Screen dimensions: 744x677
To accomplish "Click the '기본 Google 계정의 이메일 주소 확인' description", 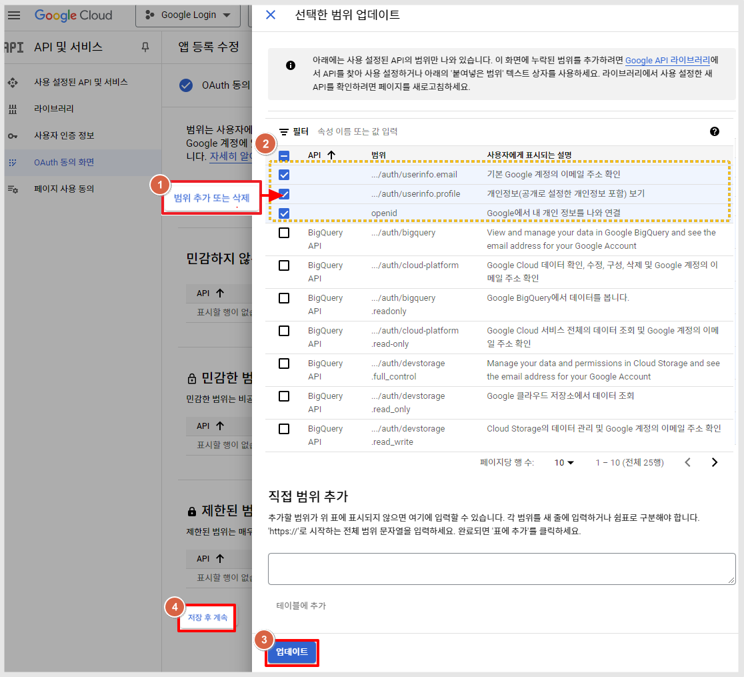I will [x=553, y=174].
